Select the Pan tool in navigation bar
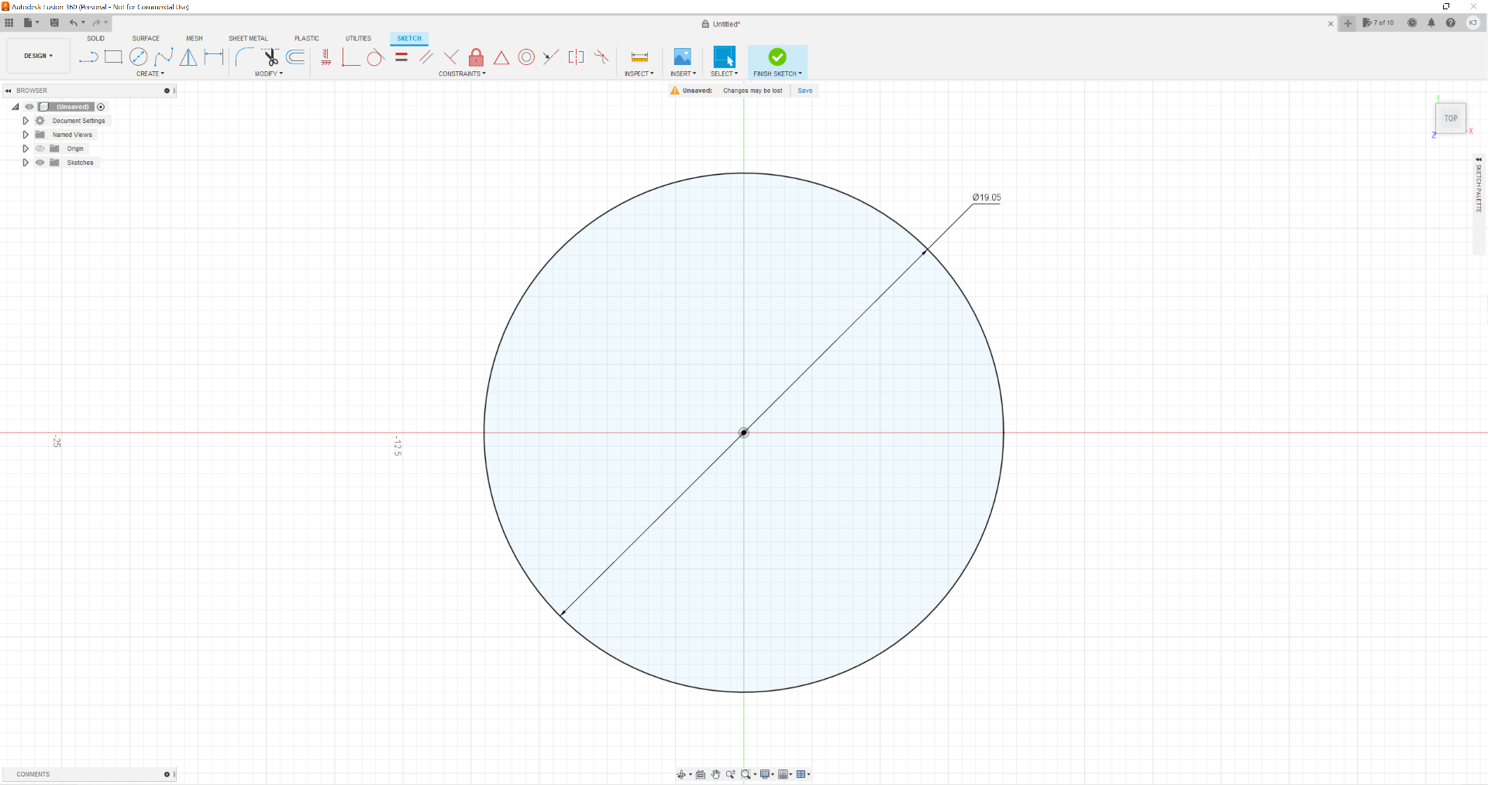 (715, 774)
